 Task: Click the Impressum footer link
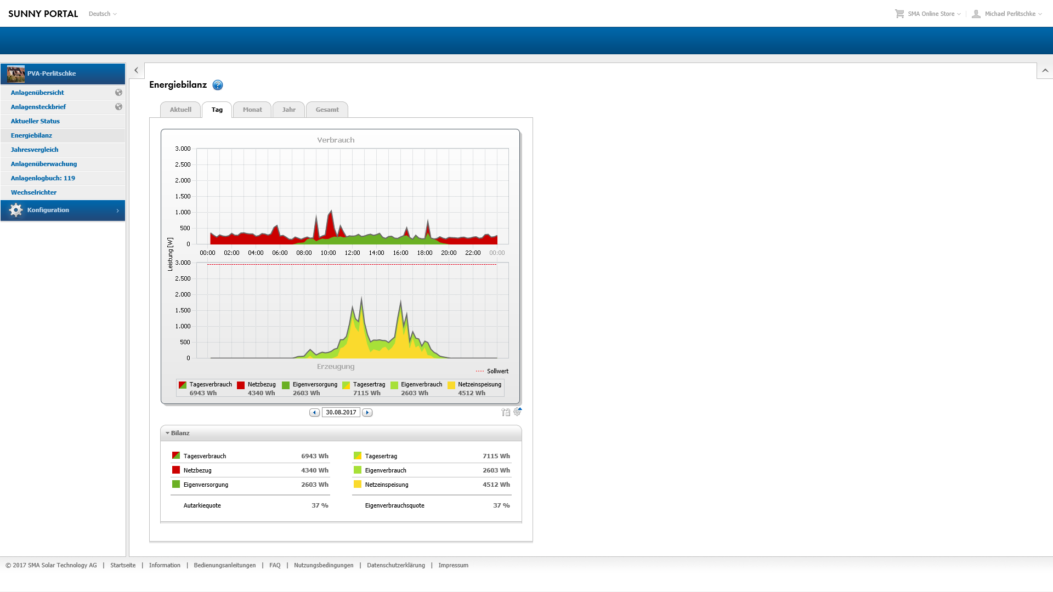(453, 565)
